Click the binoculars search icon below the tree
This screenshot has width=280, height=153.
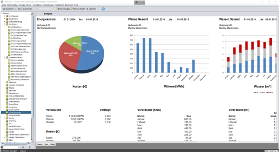2,147
